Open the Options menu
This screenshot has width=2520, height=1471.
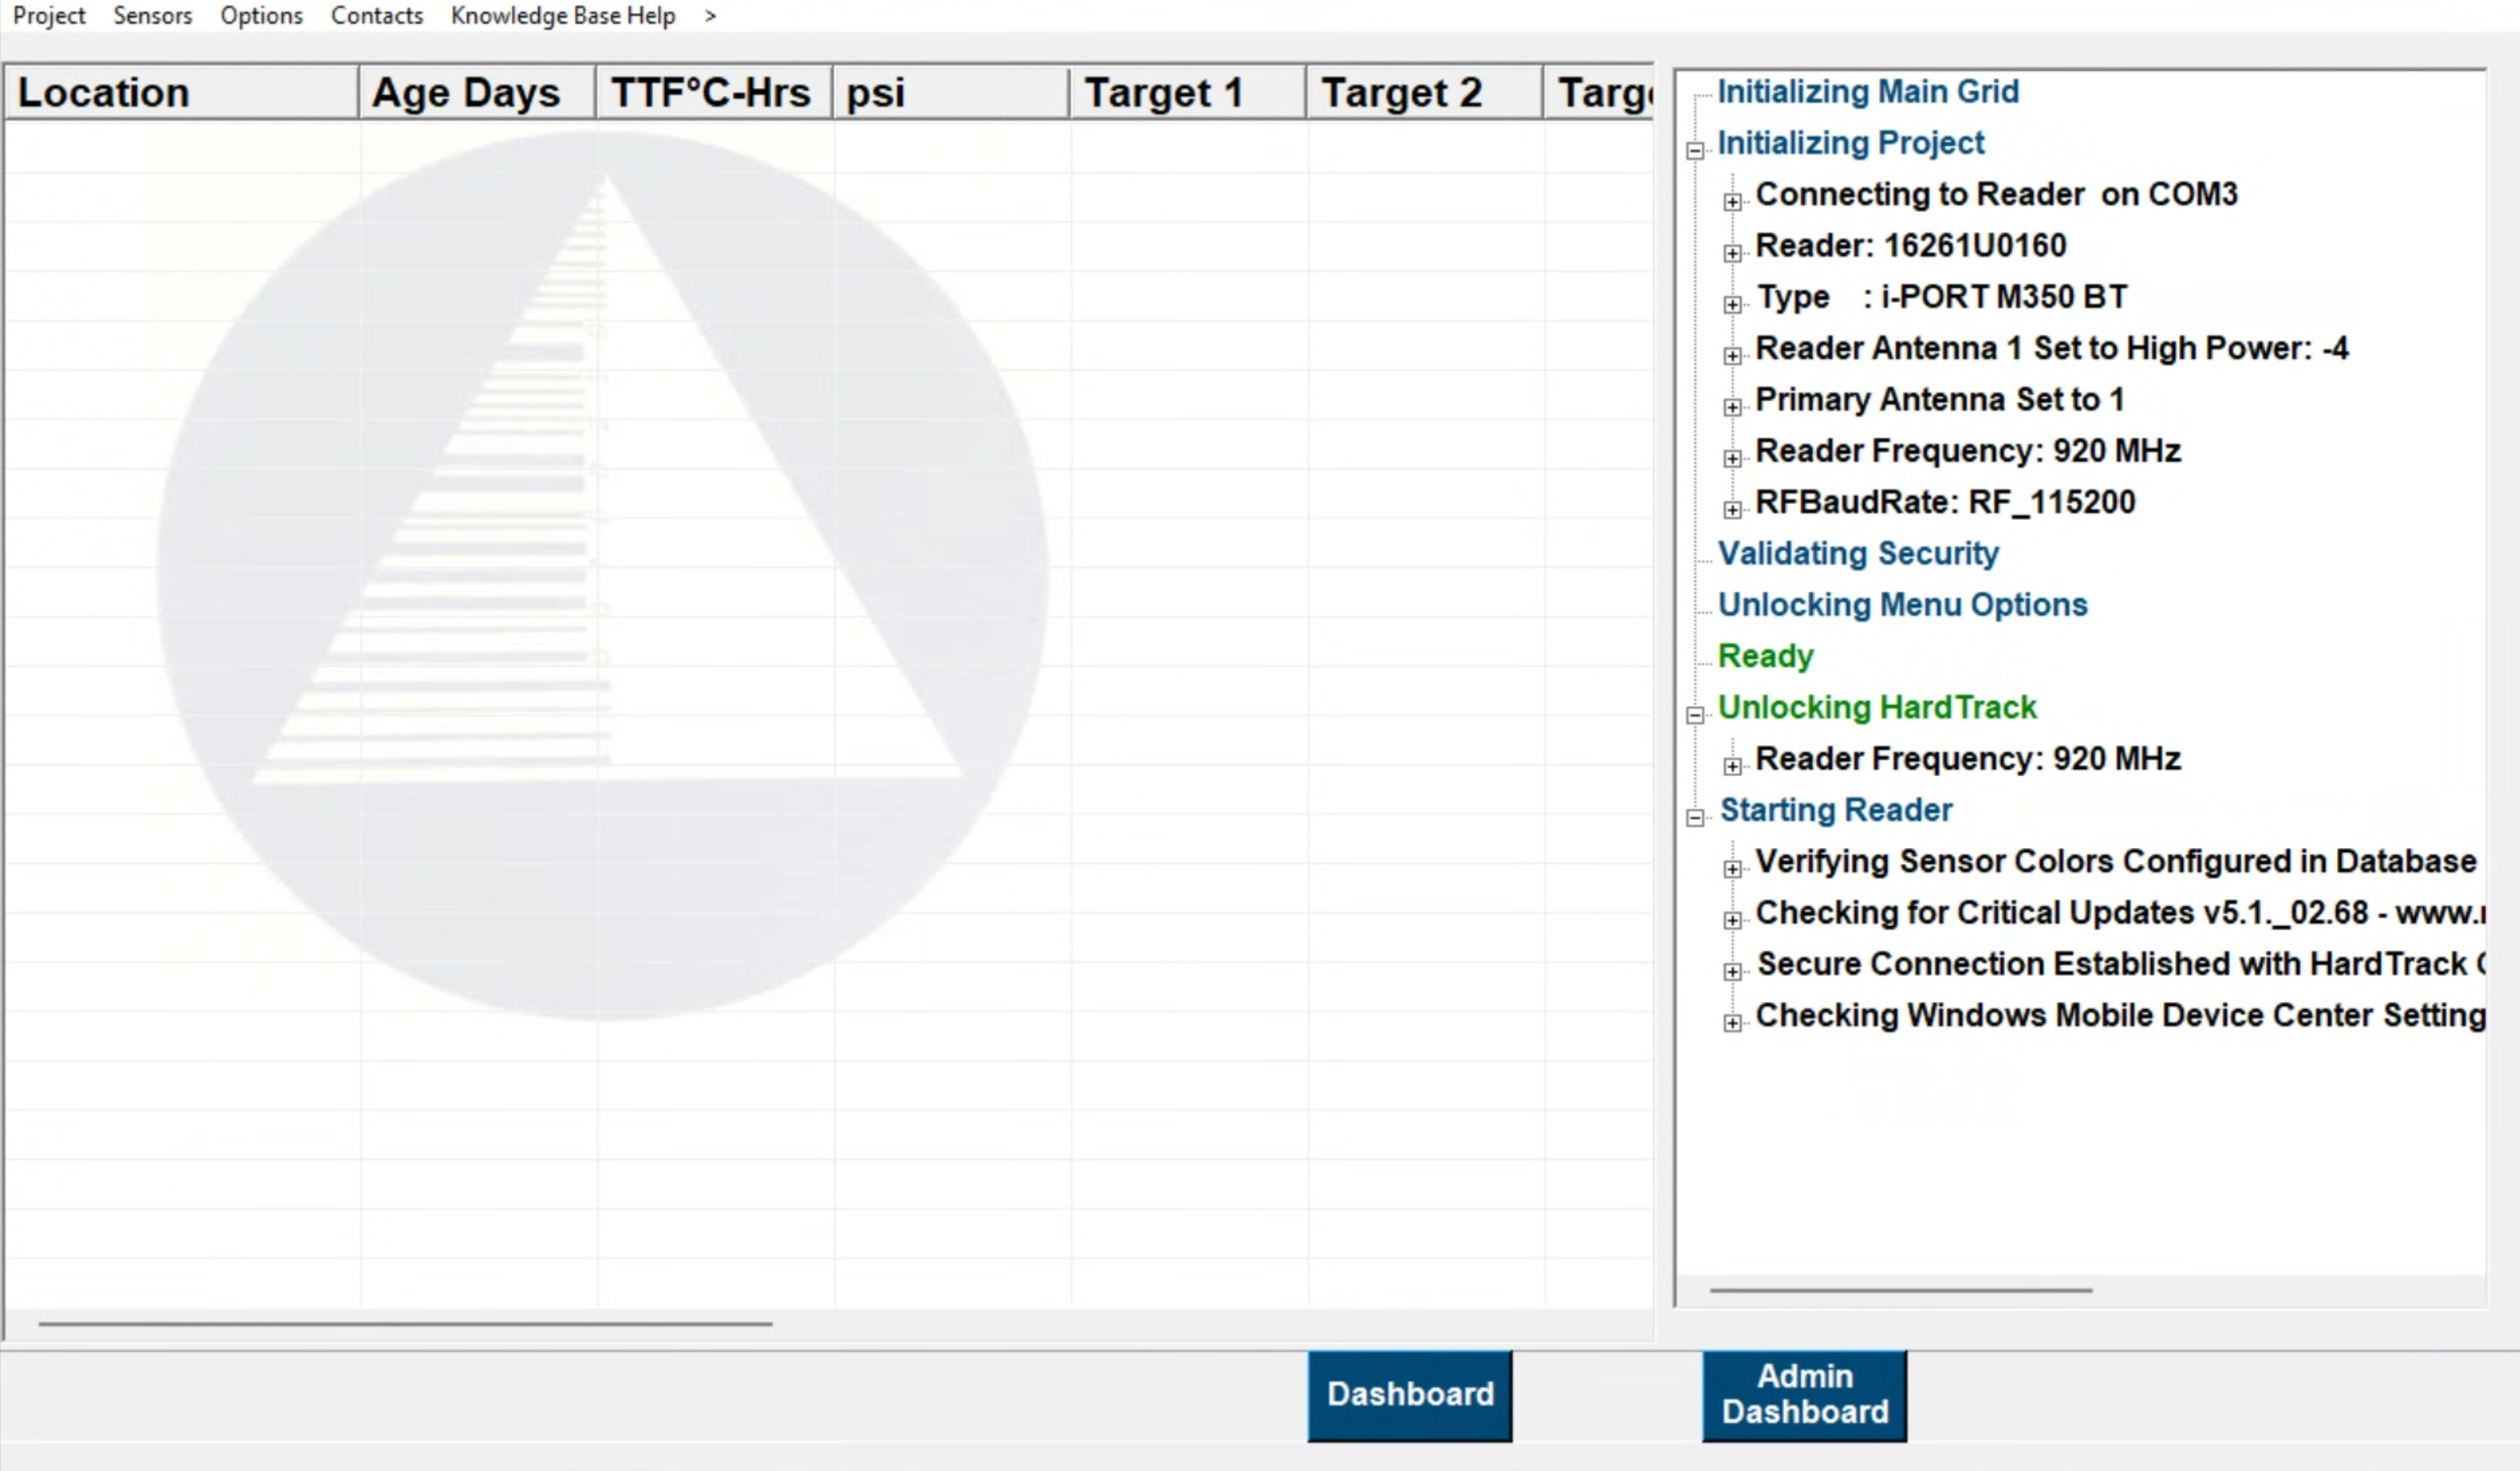point(261,16)
